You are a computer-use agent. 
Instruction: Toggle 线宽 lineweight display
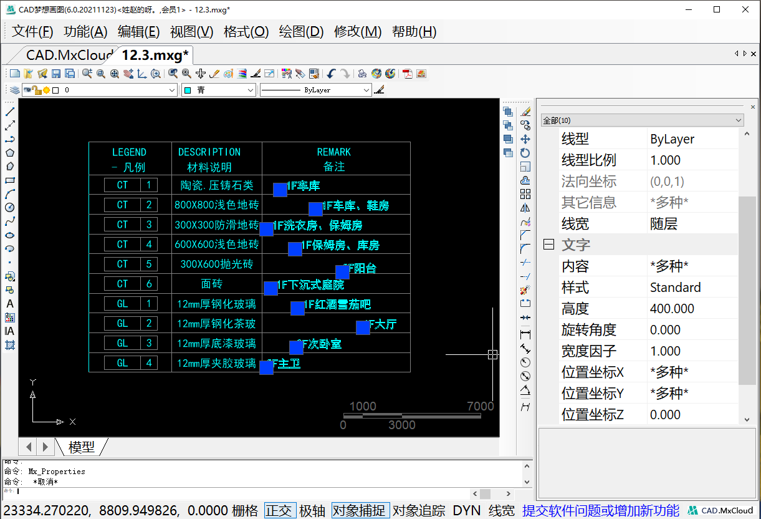point(502,511)
